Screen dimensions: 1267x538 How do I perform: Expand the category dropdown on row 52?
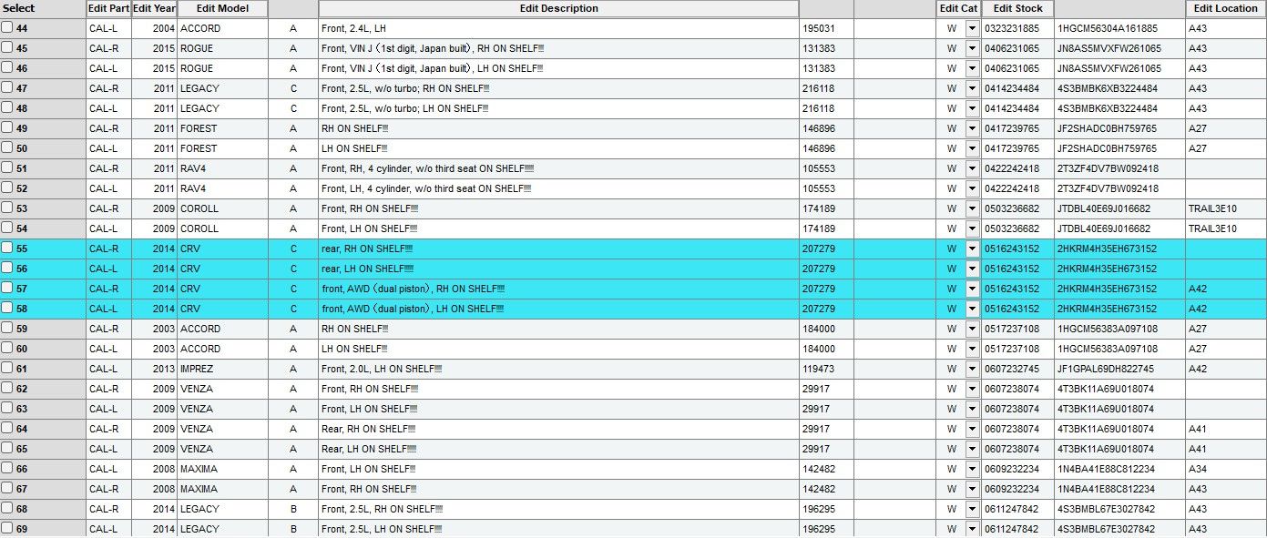[972, 188]
